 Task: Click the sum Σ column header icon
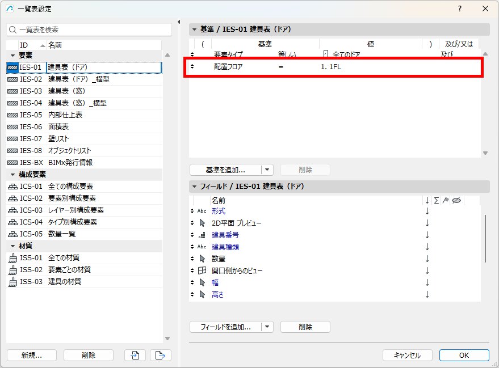click(437, 200)
